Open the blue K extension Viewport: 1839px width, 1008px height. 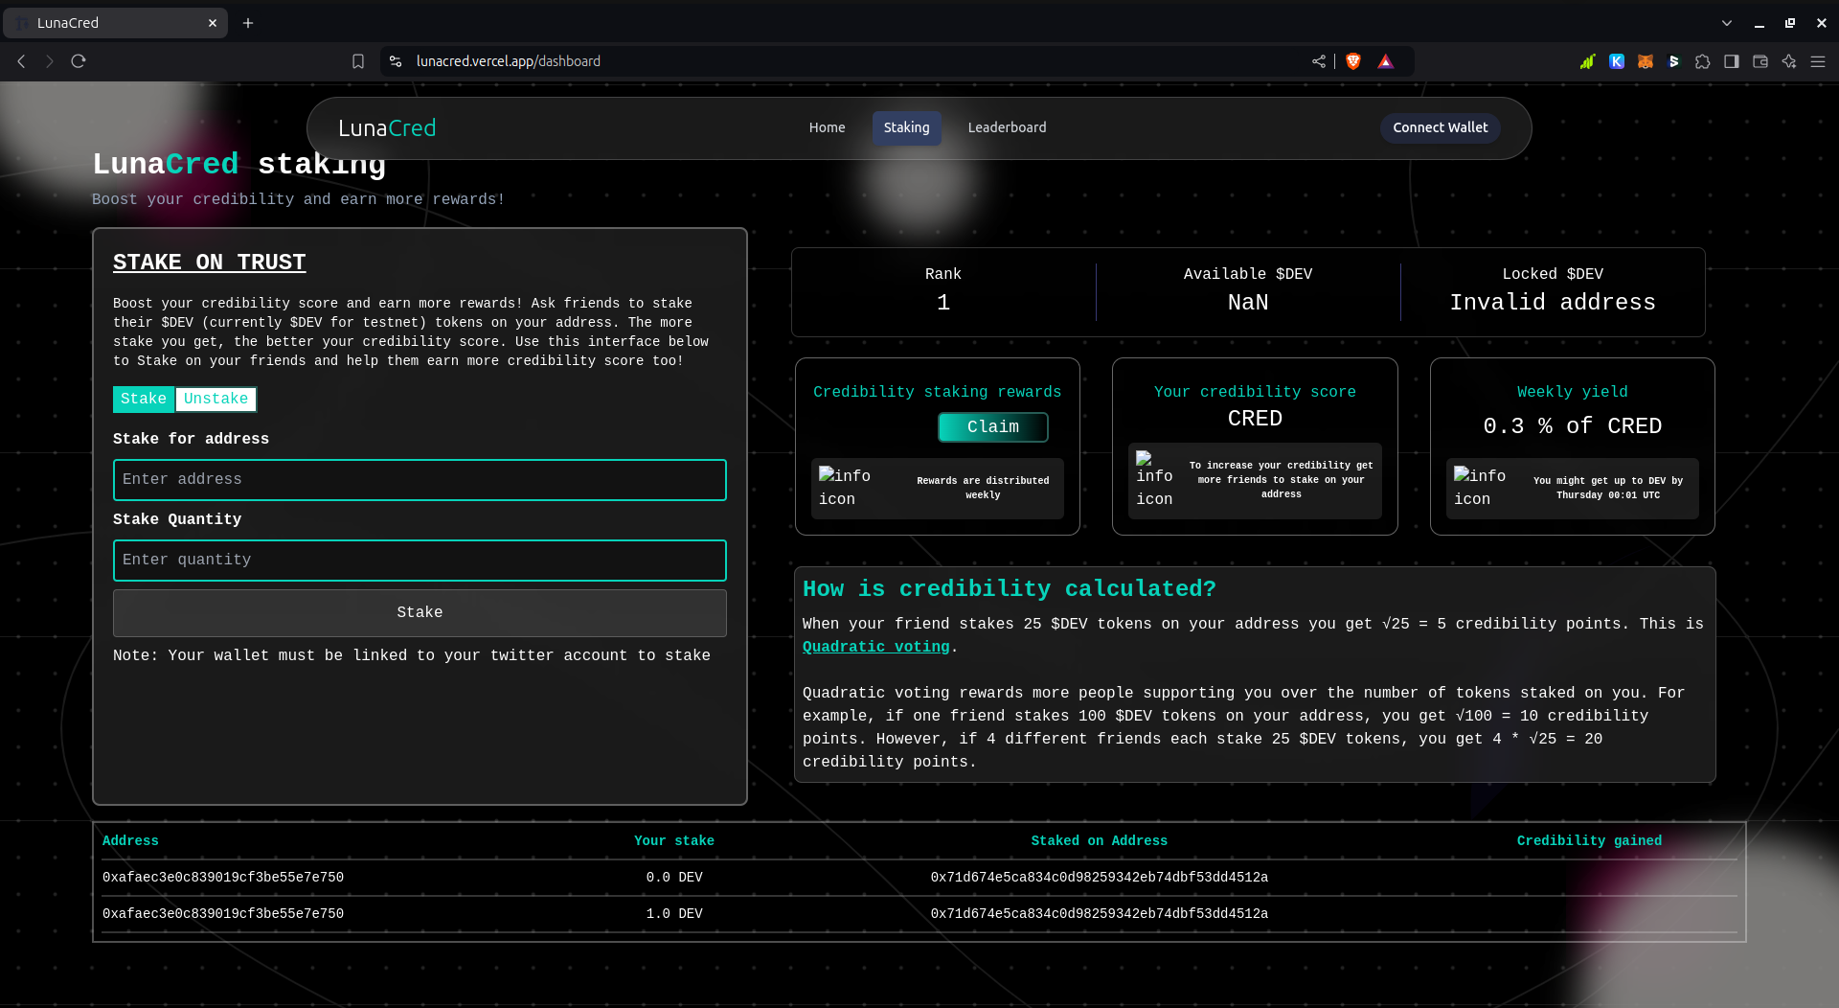click(1617, 61)
